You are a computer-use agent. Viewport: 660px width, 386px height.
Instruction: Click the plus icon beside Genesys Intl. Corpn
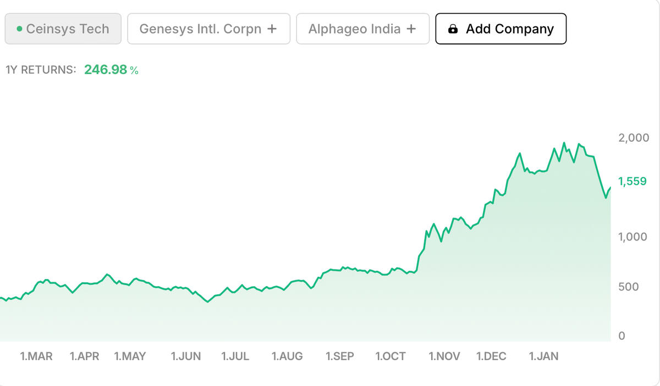272,29
